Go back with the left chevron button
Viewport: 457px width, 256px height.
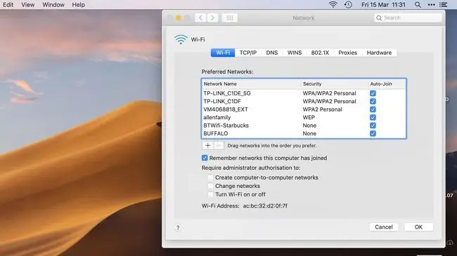(200, 18)
